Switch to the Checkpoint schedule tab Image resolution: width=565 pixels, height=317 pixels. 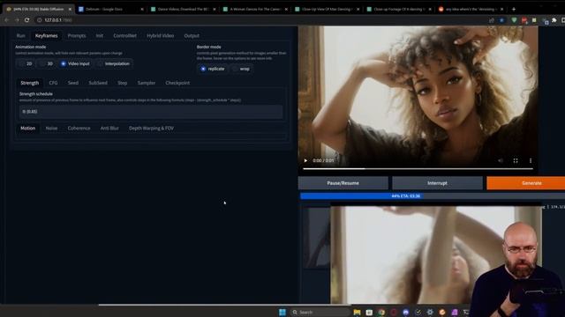click(x=177, y=83)
